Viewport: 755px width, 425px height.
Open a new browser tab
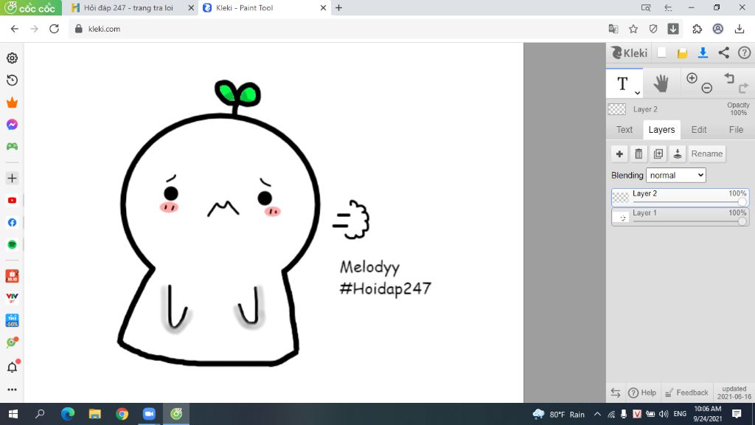click(x=339, y=7)
